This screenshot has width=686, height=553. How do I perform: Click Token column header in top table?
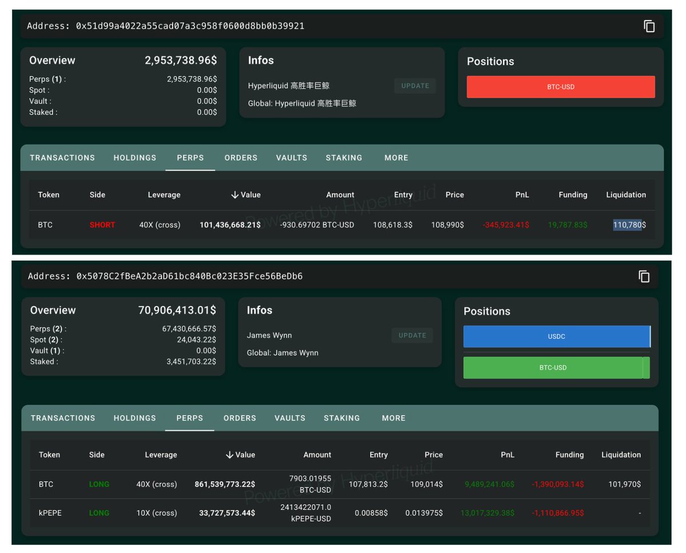49,195
